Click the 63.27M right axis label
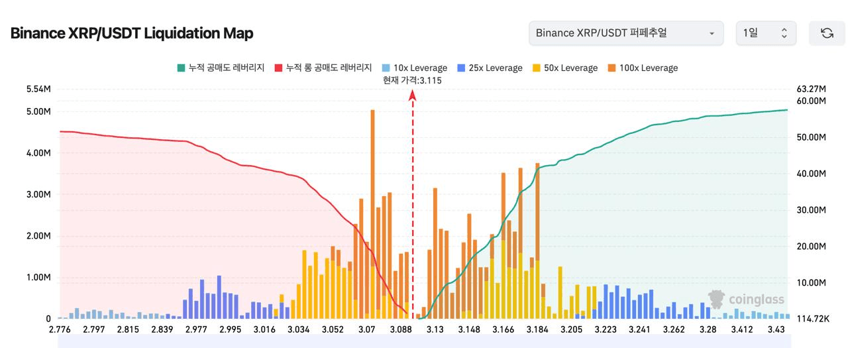 pos(812,89)
